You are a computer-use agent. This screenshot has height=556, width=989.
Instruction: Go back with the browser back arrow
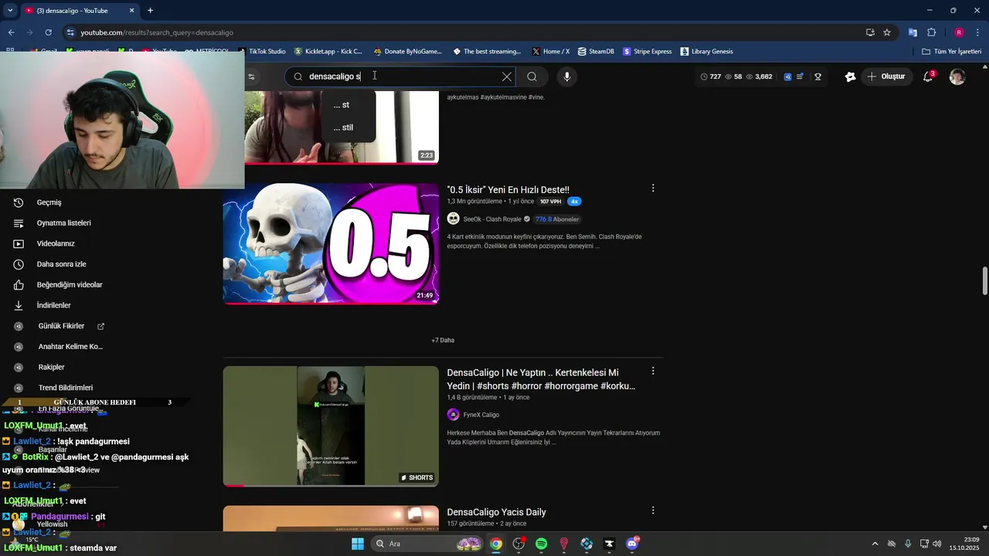pos(11,32)
